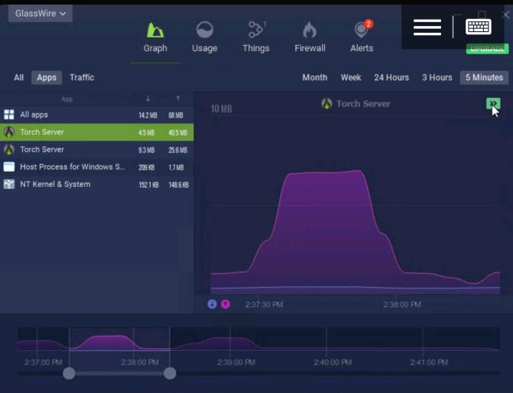This screenshot has height=393, width=513.
Task: Click the green expand graph icon
Action: click(493, 104)
